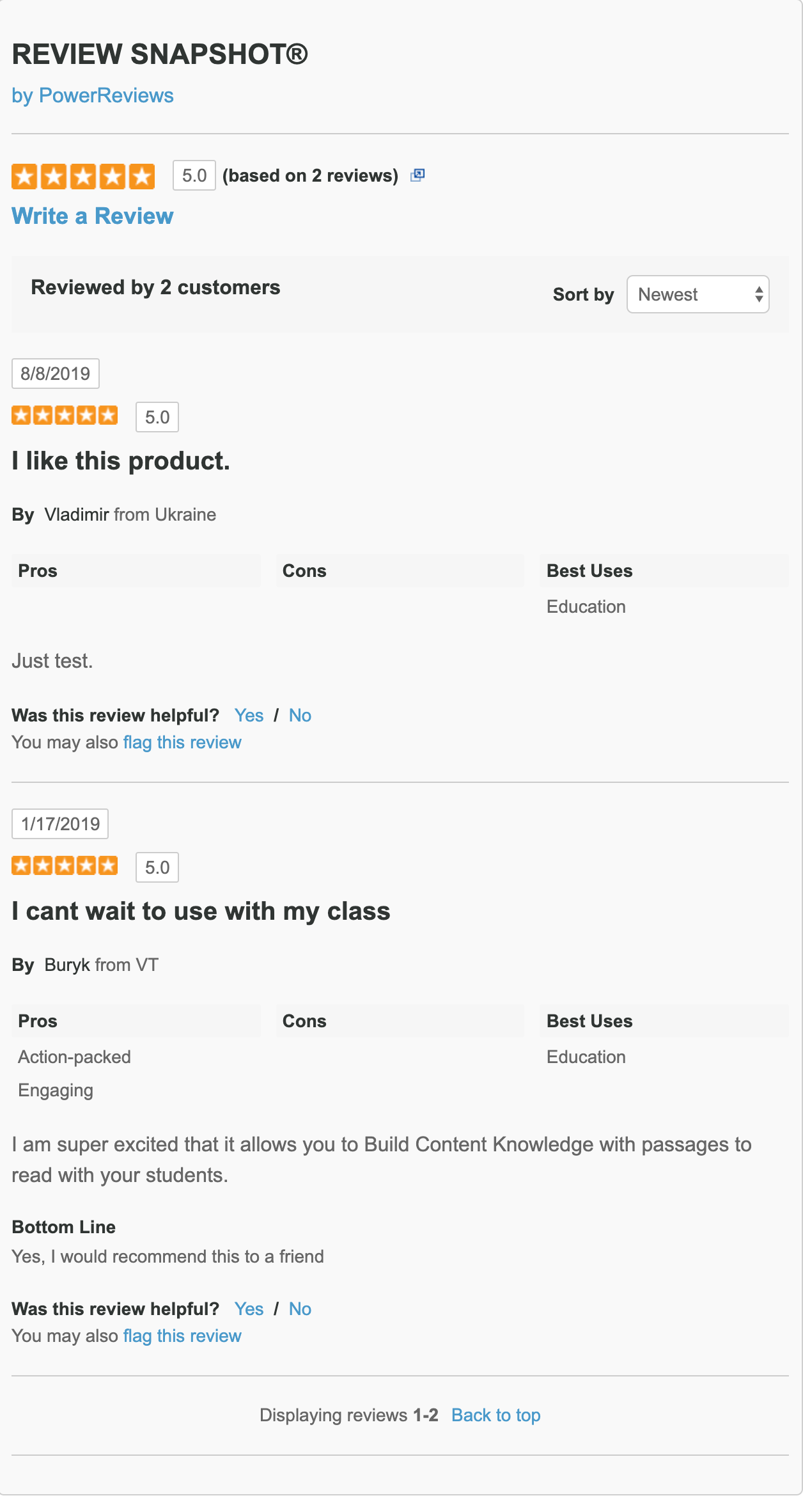Click the "I like this product." review title
This screenshot has width=803, height=1498.
121,461
